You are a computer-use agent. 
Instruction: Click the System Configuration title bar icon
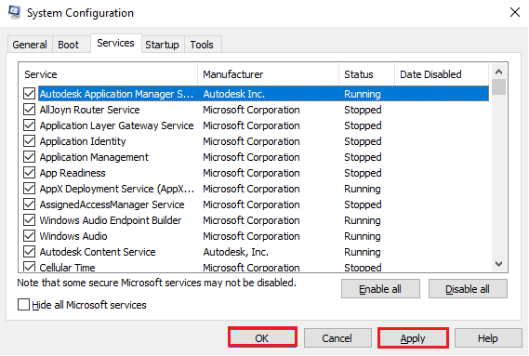click(x=14, y=12)
